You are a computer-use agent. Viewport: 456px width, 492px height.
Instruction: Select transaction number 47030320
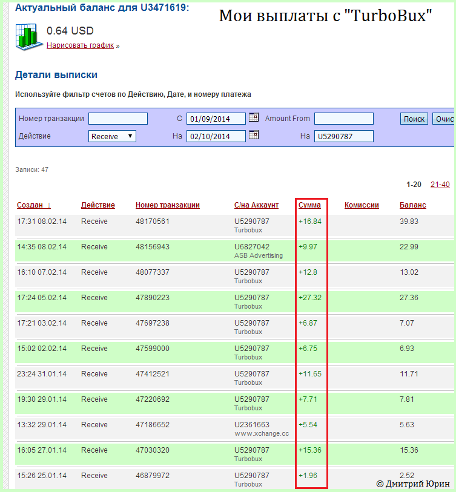[153, 450]
